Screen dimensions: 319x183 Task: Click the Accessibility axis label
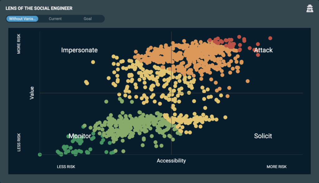(171, 161)
